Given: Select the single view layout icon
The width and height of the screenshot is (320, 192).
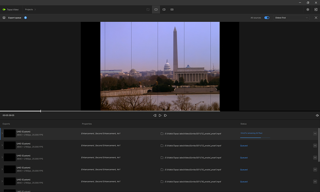Looking at the screenshot, I should click(x=156, y=9).
